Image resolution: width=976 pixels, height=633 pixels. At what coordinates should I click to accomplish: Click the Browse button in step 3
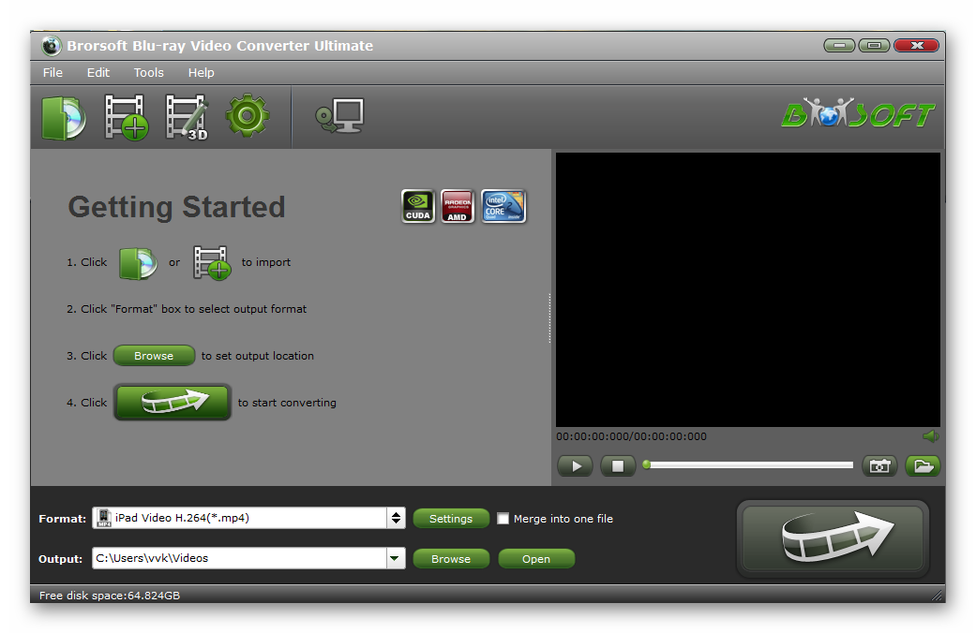click(154, 356)
